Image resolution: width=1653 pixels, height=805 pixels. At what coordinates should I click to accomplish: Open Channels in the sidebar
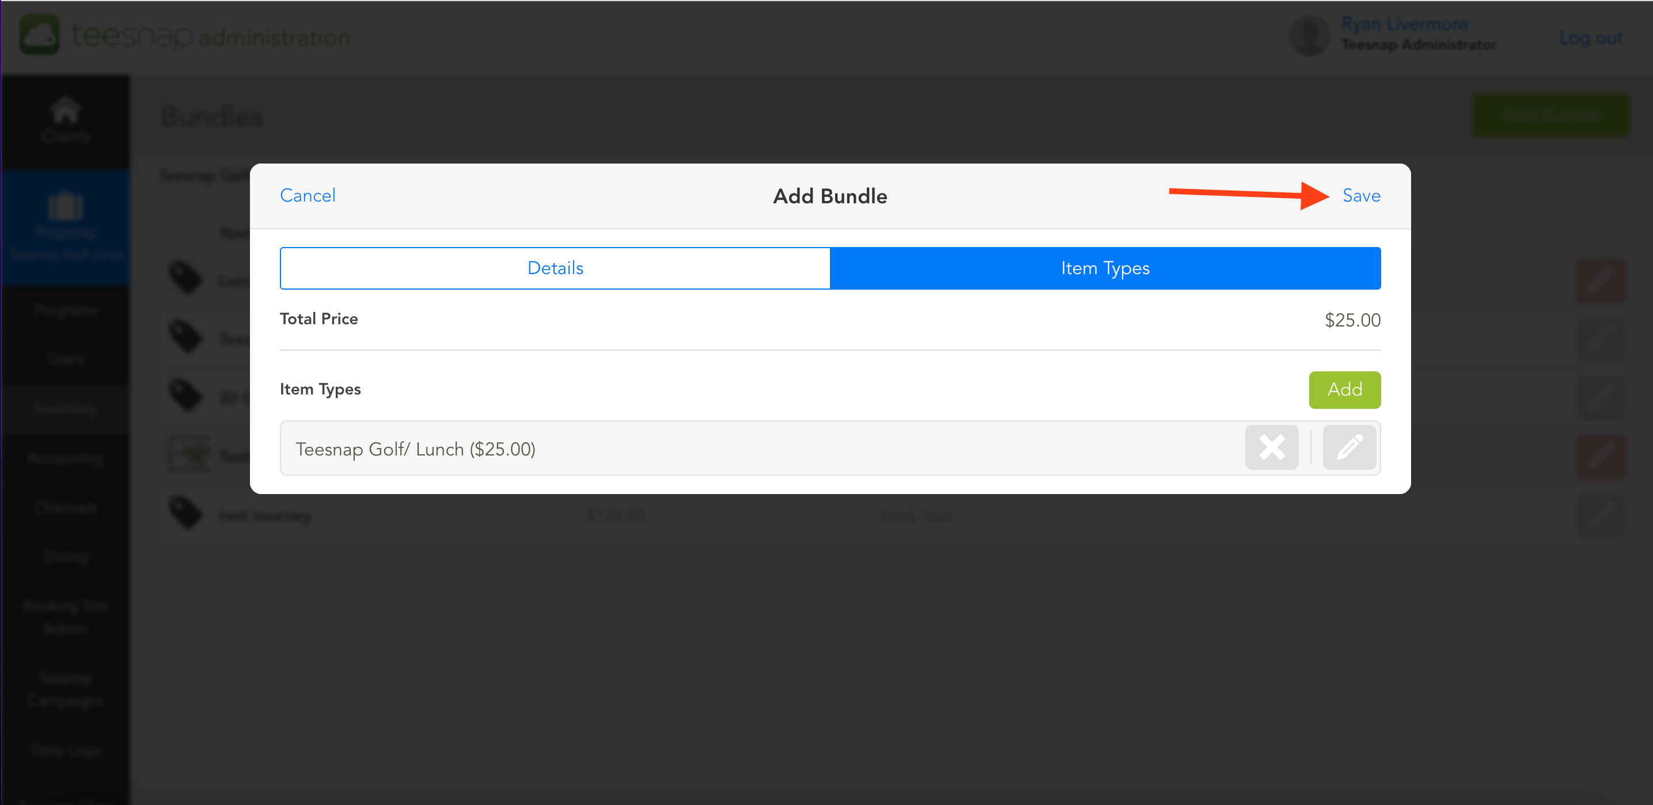pos(66,507)
